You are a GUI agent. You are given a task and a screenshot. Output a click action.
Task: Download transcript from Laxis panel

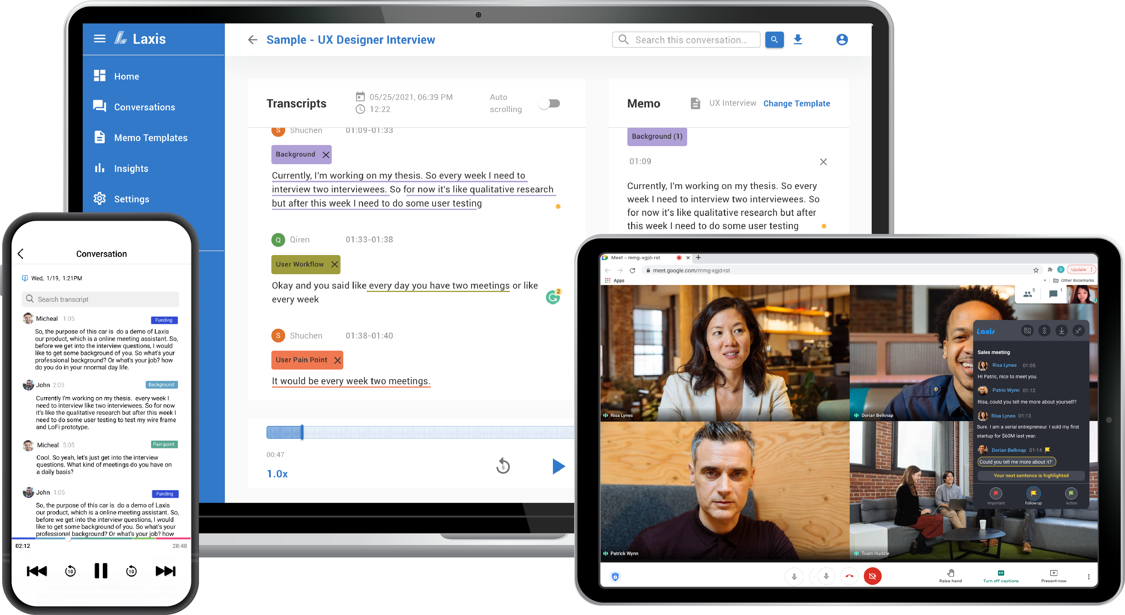(x=1061, y=331)
